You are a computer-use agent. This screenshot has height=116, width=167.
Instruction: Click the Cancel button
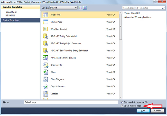157,111
